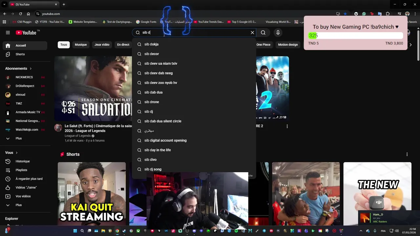The height and width of the screenshot is (236, 420).
Task: Open Vidéos "J'aime" liked videos
Action: pyautogui.click(x=25, y=187)
